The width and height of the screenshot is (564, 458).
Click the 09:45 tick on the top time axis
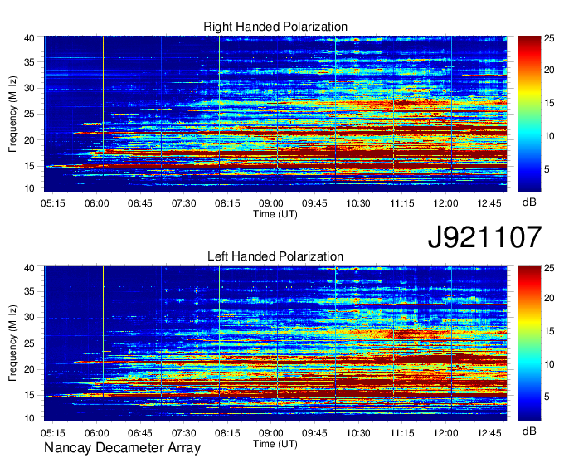[314, 203]
